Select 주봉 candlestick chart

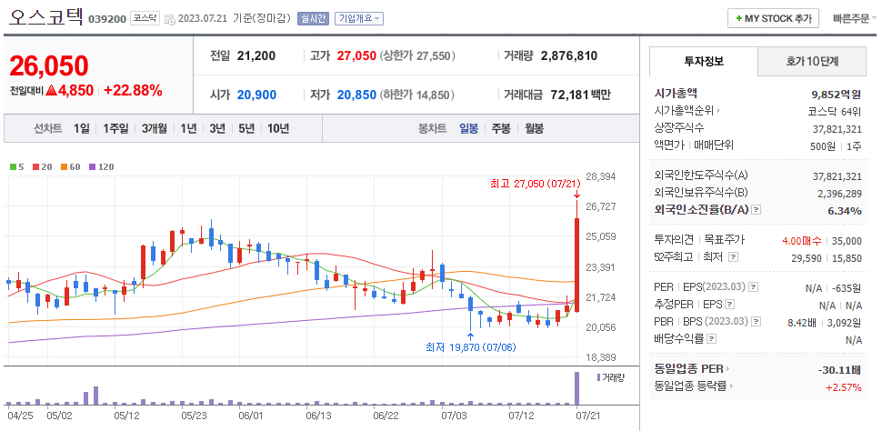501,129
